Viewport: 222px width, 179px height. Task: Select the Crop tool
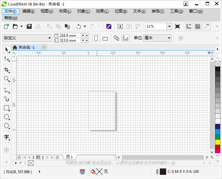coord(6,69)
